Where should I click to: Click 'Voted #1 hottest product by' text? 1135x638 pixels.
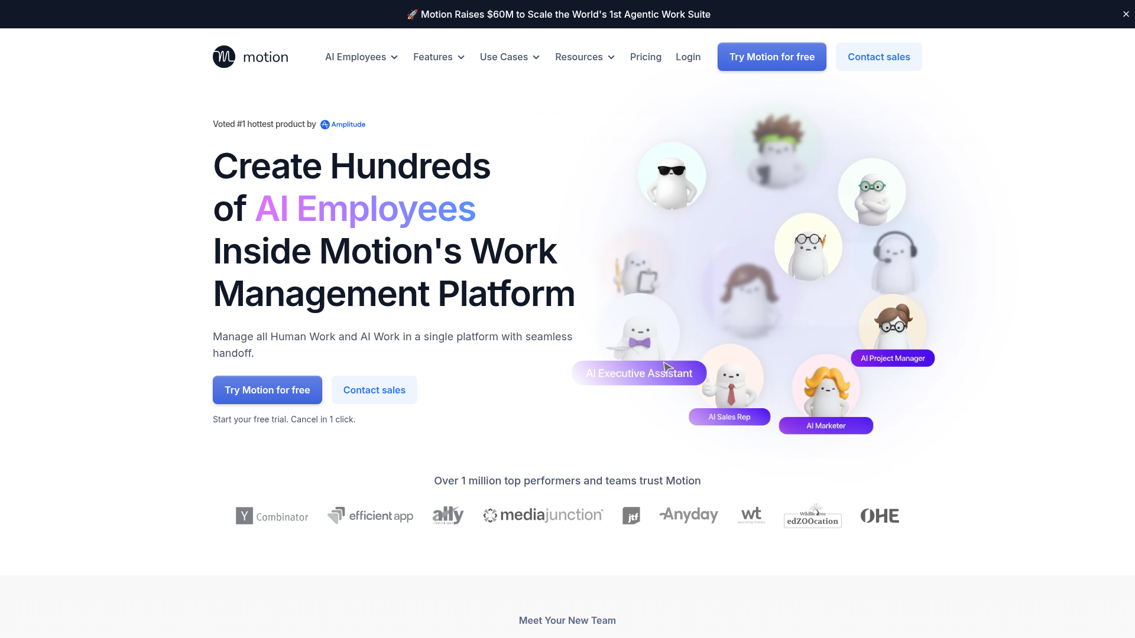click(264, 124)
